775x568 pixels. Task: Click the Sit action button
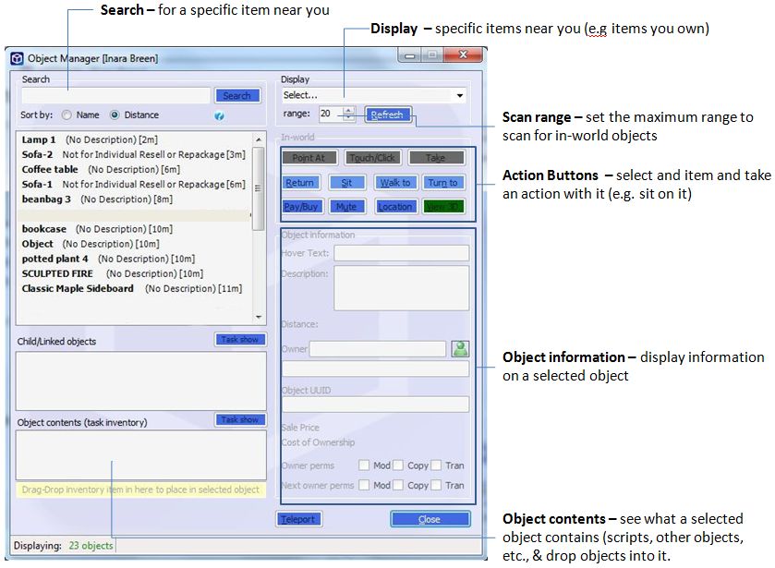click(346, 183)
